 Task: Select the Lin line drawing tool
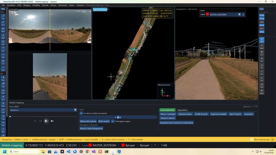click(x=3, y=17)
